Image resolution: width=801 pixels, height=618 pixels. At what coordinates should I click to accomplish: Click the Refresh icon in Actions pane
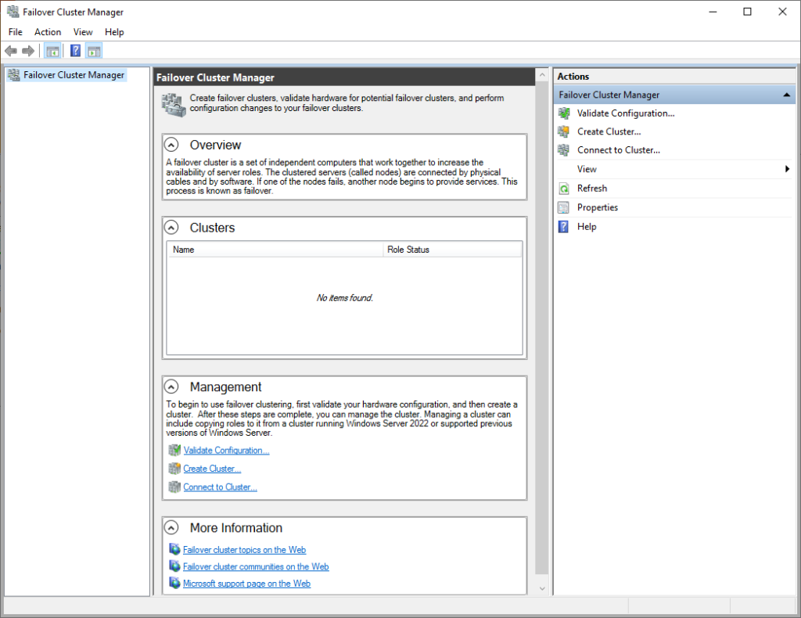coord(563,189)
